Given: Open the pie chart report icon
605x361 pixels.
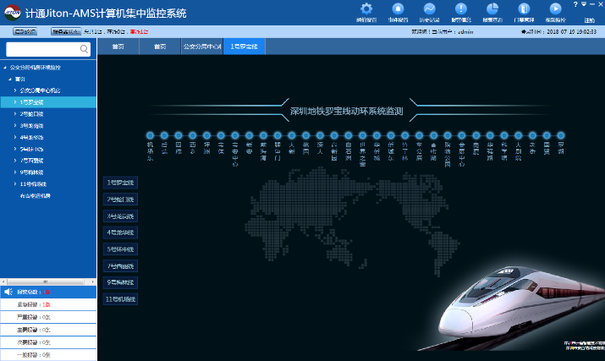Looking at the screenshot, I should (492, 8).
